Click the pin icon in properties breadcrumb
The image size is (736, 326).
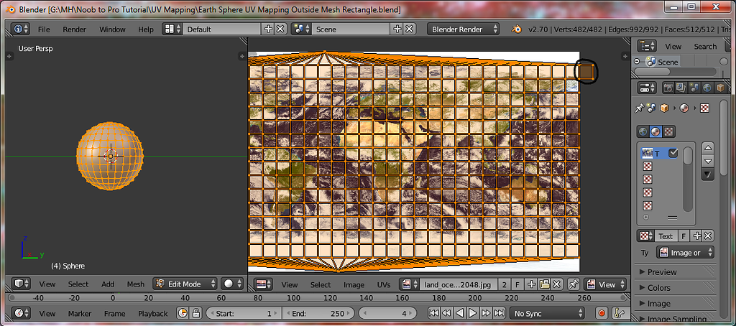point(639,108)
